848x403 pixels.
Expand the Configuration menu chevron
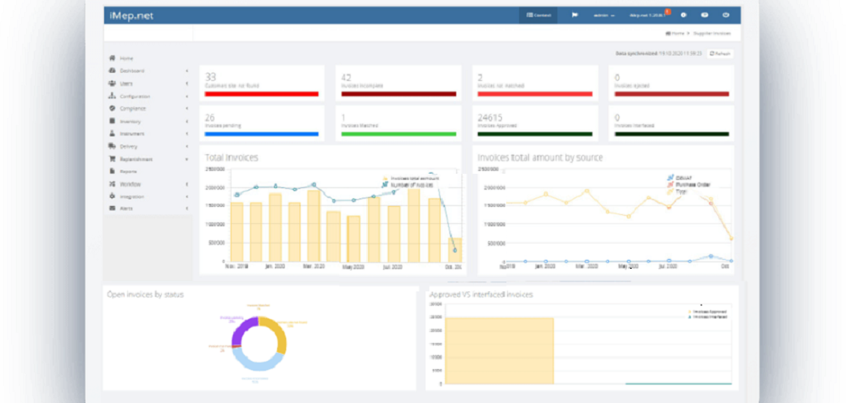(187, 97)
